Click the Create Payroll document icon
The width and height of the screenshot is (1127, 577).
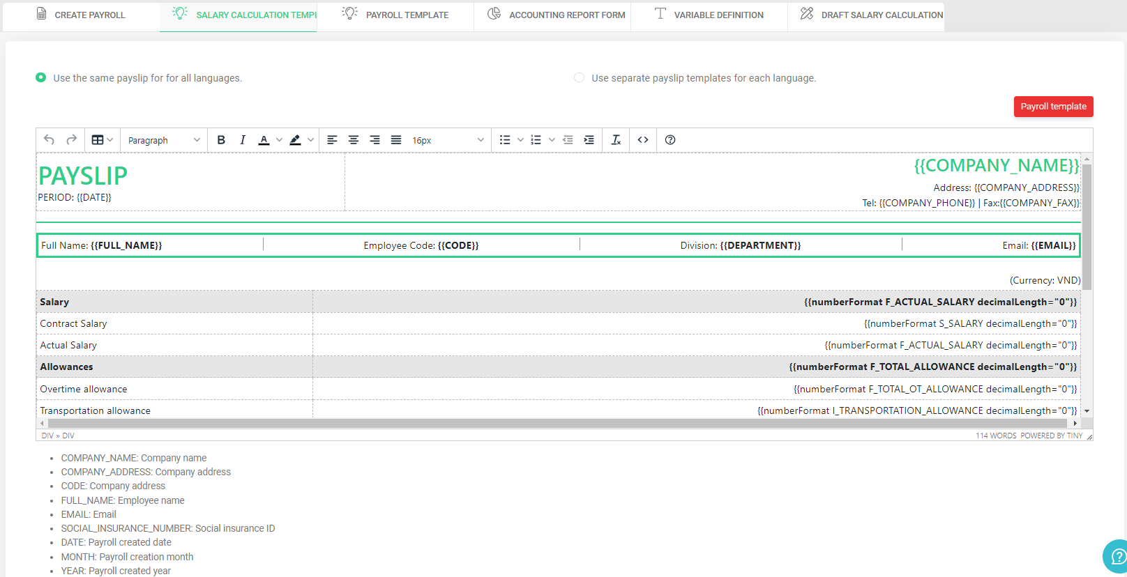(42, 14)
